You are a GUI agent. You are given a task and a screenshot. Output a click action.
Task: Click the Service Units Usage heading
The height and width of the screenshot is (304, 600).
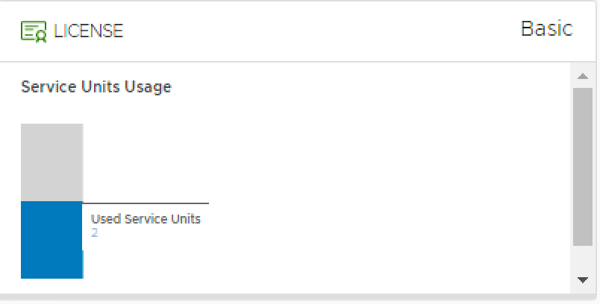(96, 87)
